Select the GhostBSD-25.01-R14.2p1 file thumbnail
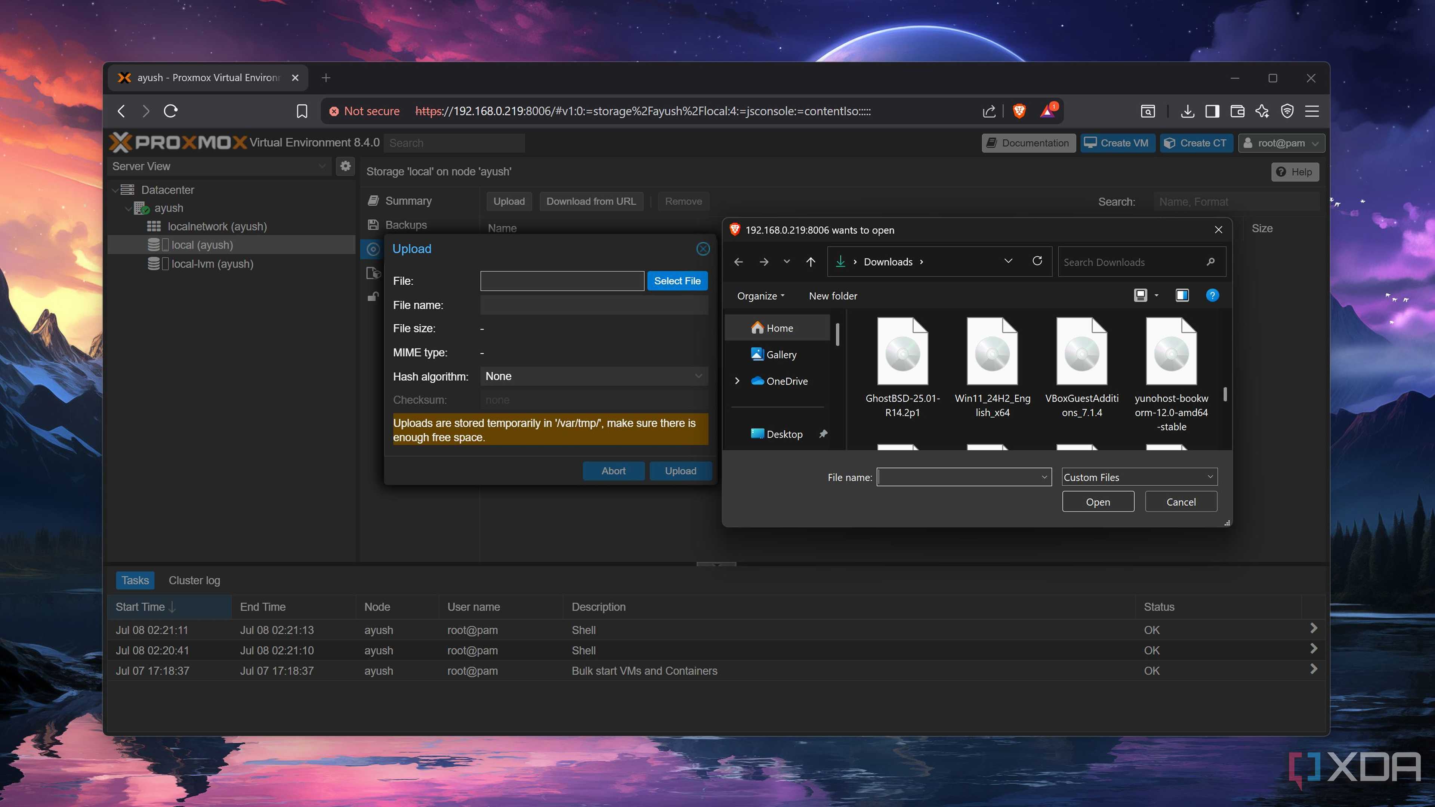 pyautogui.click(x=902, y=352)
